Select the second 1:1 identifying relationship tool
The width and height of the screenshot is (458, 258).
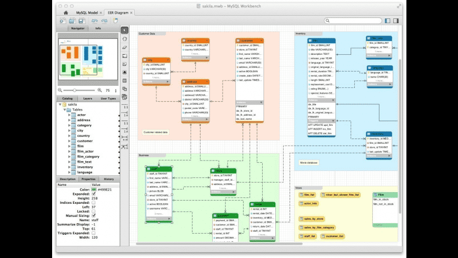pos(125,123)
